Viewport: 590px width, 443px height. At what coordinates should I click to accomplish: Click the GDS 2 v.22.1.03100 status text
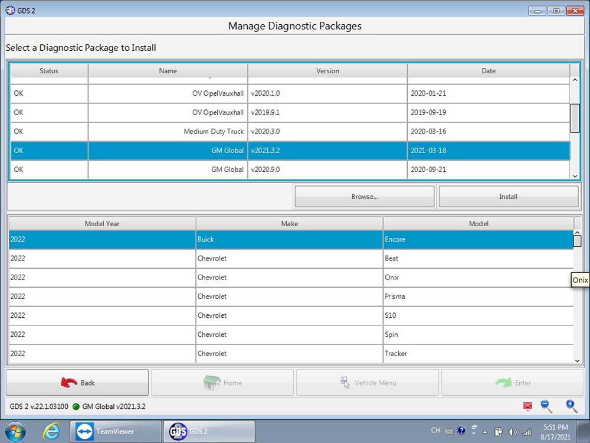coord(39,406)
